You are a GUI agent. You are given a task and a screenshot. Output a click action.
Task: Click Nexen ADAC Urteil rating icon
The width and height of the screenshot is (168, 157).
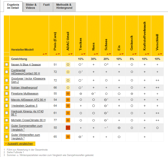(x=68, y=65)
